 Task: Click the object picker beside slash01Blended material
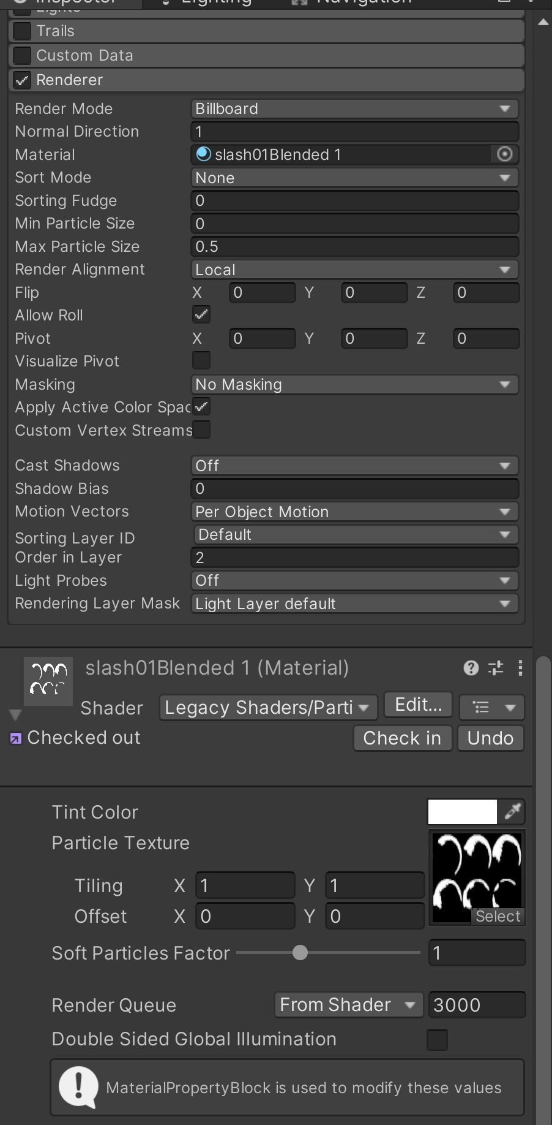tap(504, 154)
